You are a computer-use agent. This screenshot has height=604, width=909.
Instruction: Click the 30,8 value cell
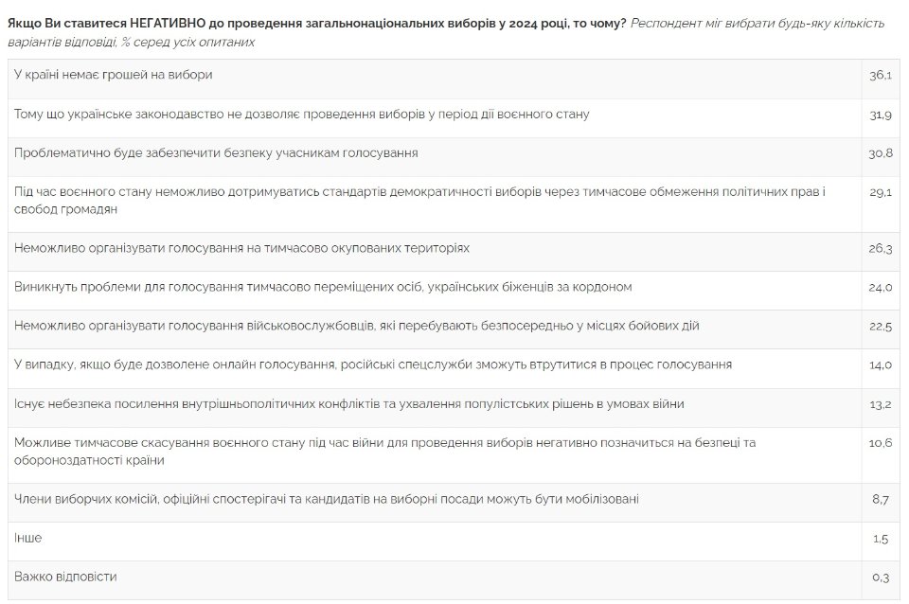(x=881, y=153)
